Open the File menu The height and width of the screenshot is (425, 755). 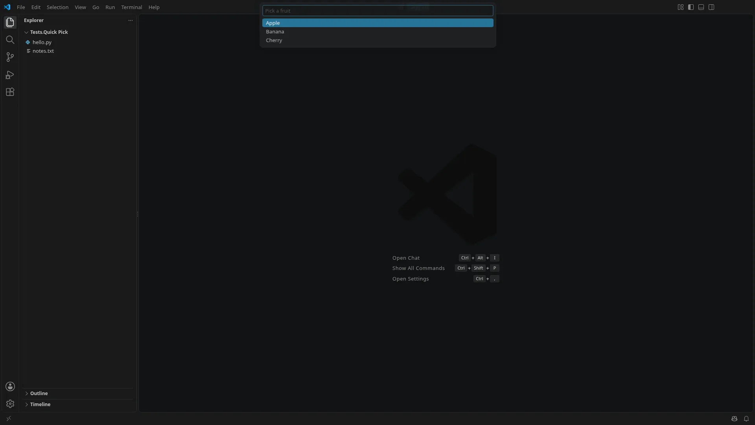[x=21, y=7]
